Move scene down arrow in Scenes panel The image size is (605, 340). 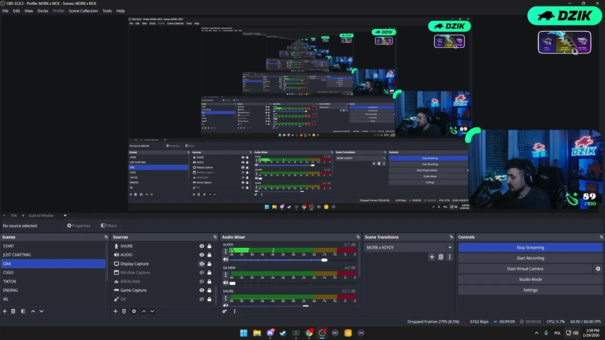pos(41,311)
